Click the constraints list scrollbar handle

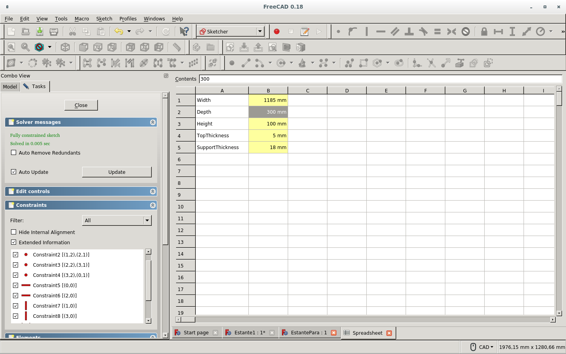(x=148, y=280)
